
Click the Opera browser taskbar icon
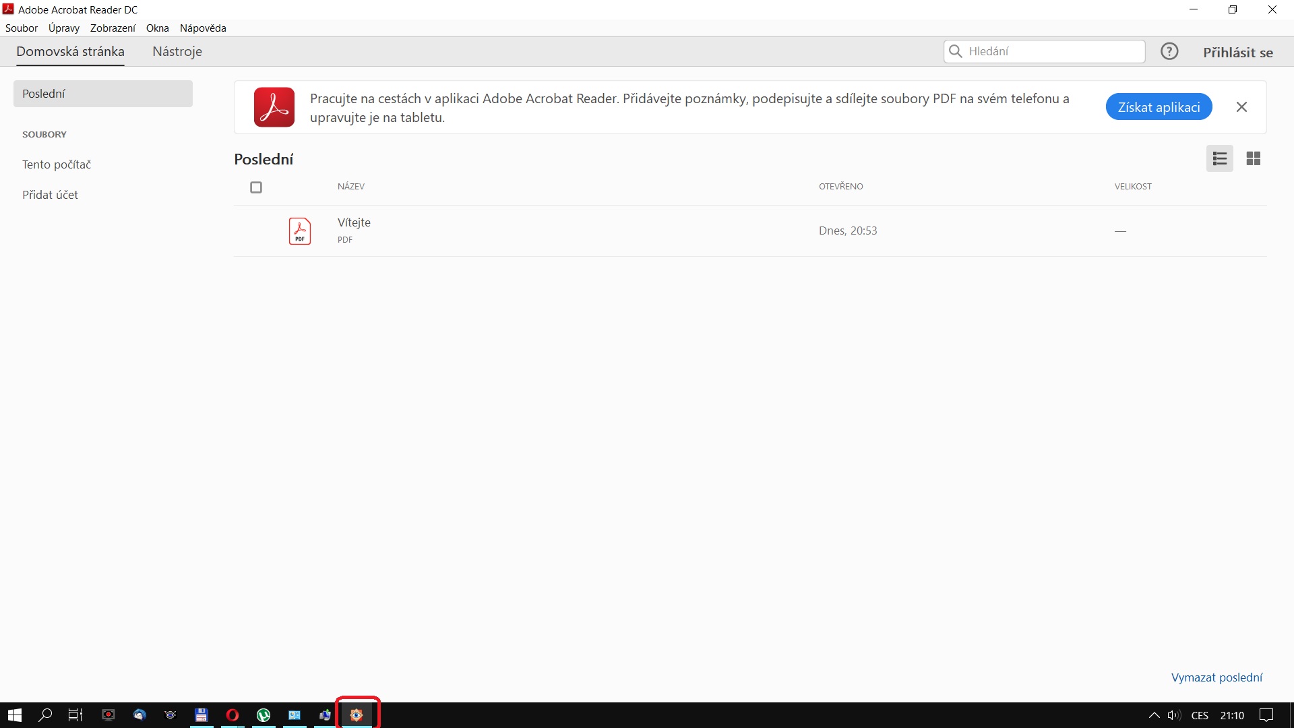[x=233, y=715]
